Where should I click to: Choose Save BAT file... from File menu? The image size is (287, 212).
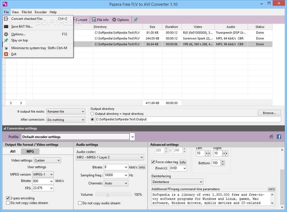[x=38, y=26]
